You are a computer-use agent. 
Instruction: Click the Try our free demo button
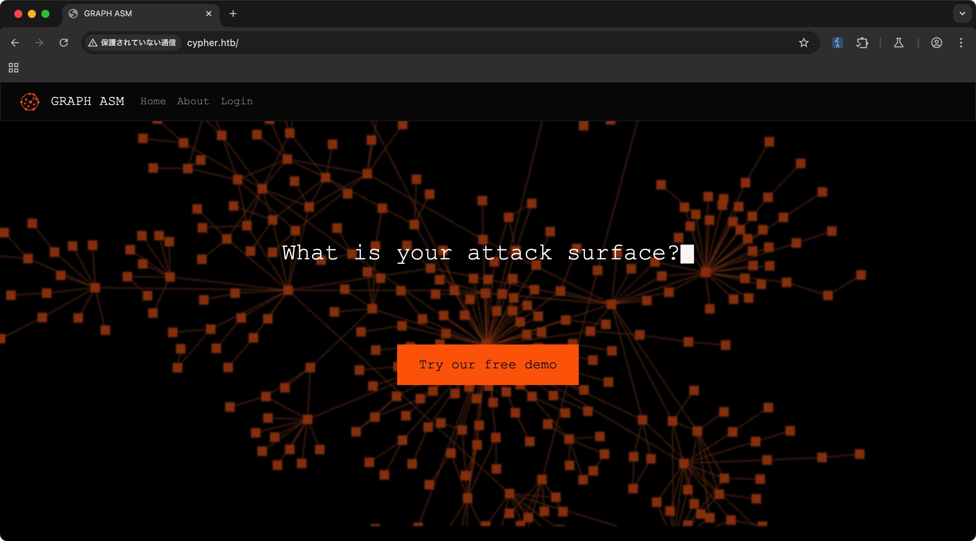(488, 365)
